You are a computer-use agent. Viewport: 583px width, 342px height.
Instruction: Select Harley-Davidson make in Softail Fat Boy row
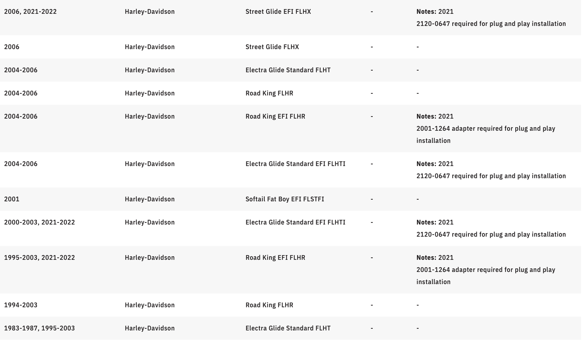[x=150, y=199]
